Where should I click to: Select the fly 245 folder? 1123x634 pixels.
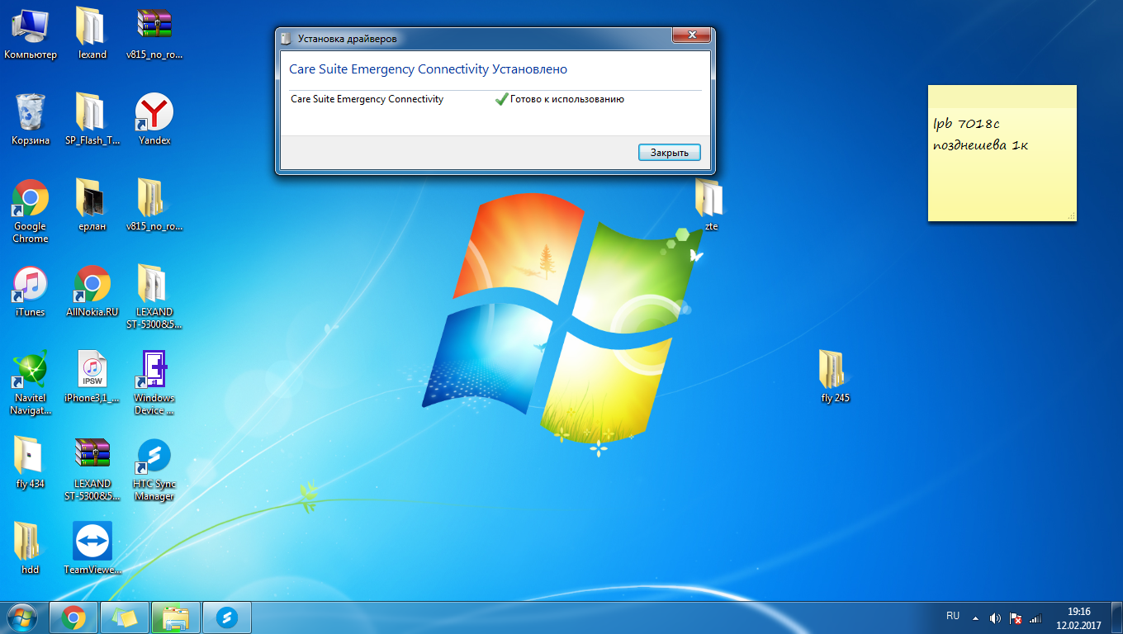pyautogui.click(x=835, y=371)
